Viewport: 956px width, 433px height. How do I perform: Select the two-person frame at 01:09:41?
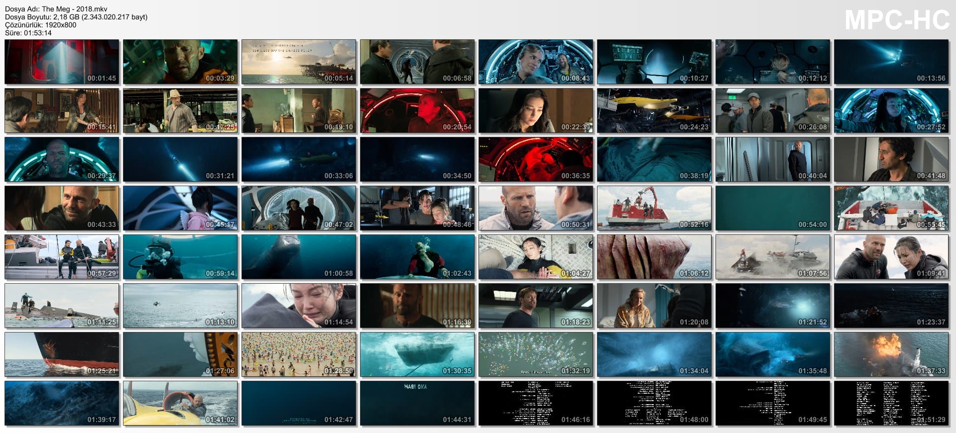[891, 257]
